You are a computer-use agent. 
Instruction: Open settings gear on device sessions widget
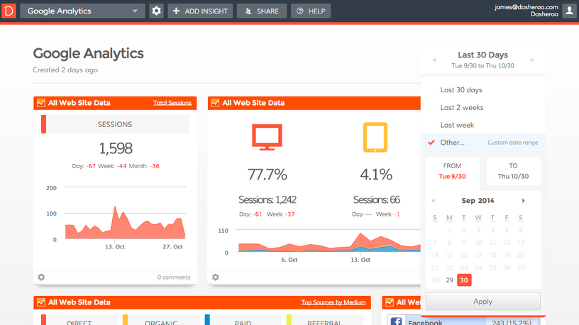(x=216, y=277)
